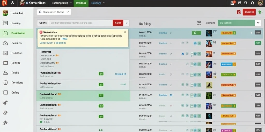Click the column layout icon in the table header
Viewport: 265px width, 132px height.
pyautogui.click(x=199, y=23)
